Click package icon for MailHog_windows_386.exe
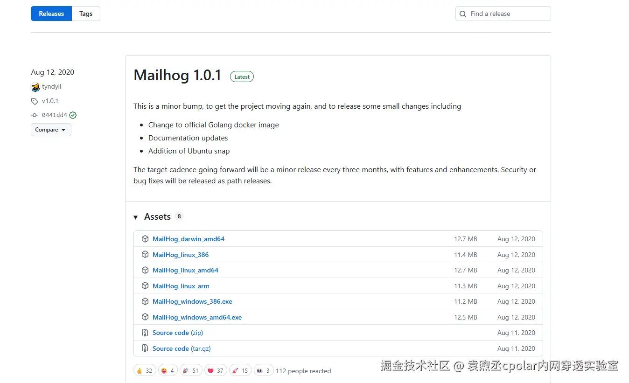Viewport: 629px width, 383px height. click(145, 301)
